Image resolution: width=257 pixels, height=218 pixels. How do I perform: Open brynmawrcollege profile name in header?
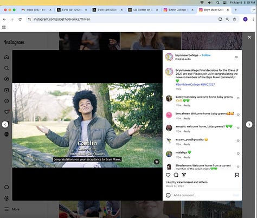[187, 55]
